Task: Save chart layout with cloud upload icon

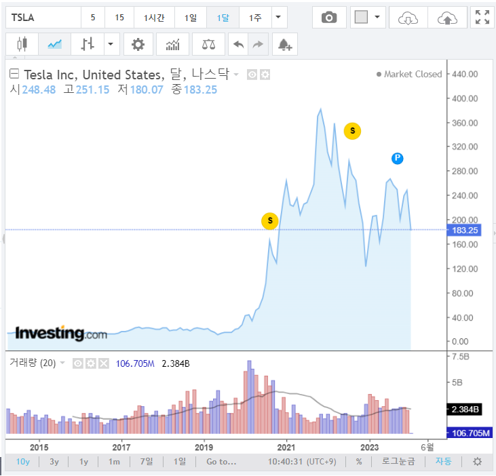Action: coord(447,18)
